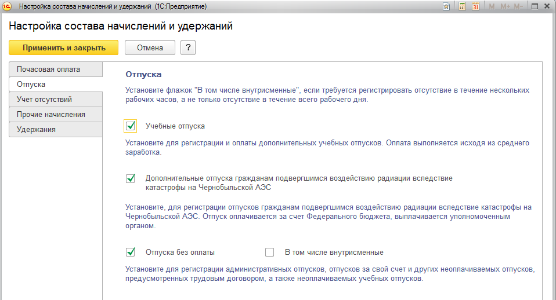The image size is (556, 300).
Task: Click the M memory button
Action: click(x=492, y=6)
